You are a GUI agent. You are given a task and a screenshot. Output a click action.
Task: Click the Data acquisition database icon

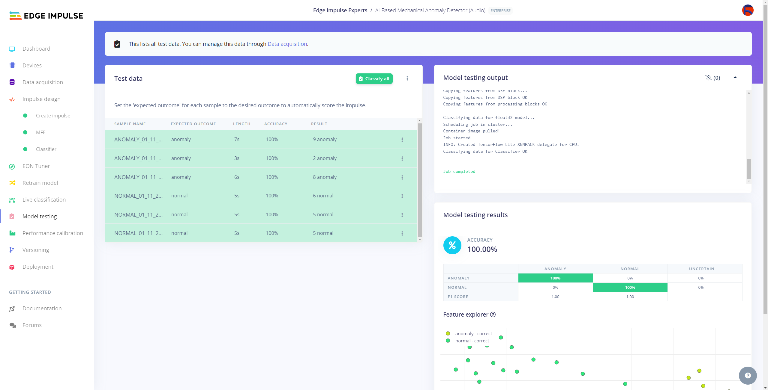tap(12, 82)
